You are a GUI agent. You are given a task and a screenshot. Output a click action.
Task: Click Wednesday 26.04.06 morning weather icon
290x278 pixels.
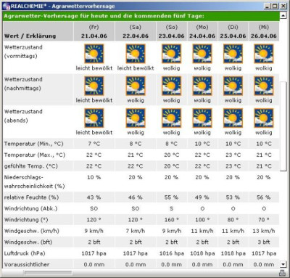tap(264, 54)
